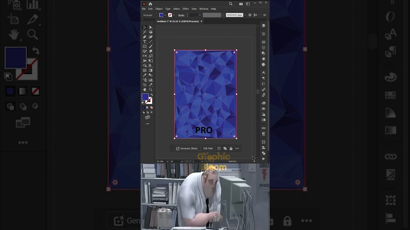Open the zoom level 33.33% dropdown
Screen dimensions: 410x230
tap(167, 161)
